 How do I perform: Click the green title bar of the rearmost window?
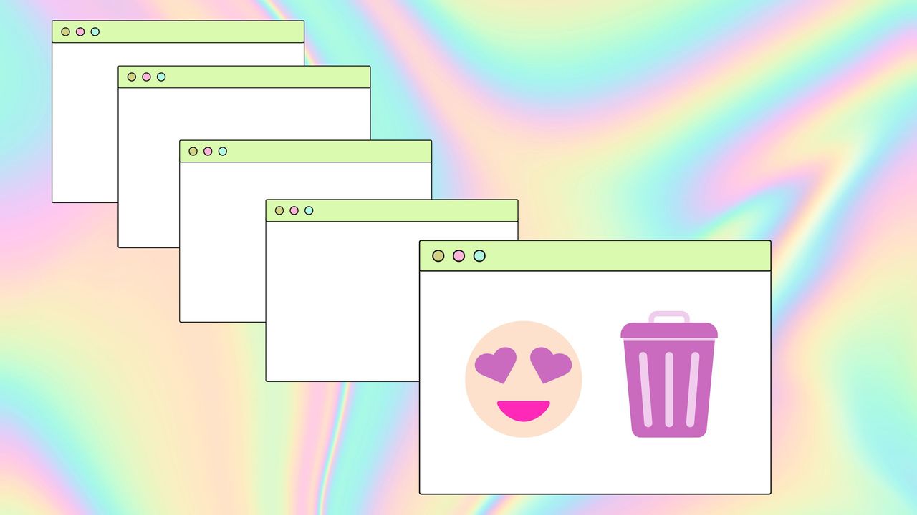click(x=178, y=32)
